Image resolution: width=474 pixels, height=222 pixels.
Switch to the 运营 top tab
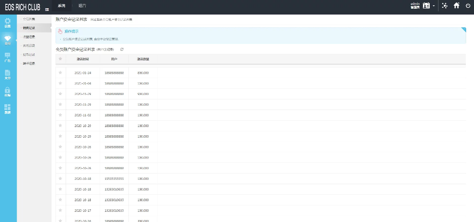82,6
